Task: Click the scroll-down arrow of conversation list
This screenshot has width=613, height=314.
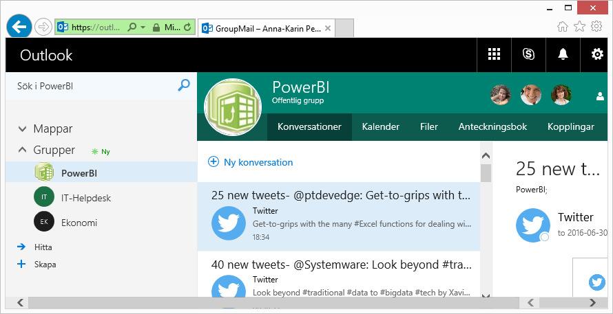Action: coord(486,295)
